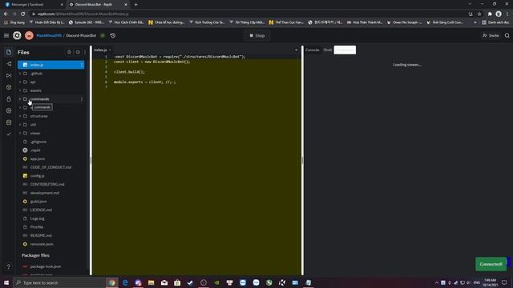Open the Files panel three-dot menu
The width and height of the screenshot is (513, 288).
85,52
